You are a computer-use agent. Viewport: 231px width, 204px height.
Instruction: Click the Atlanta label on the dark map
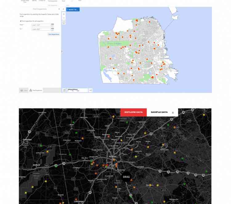pyautogui.click(x=112, y=156)
